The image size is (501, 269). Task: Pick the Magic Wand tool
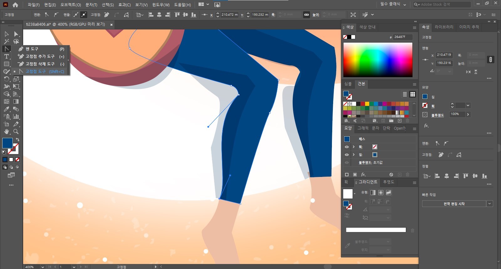[6, 41]
